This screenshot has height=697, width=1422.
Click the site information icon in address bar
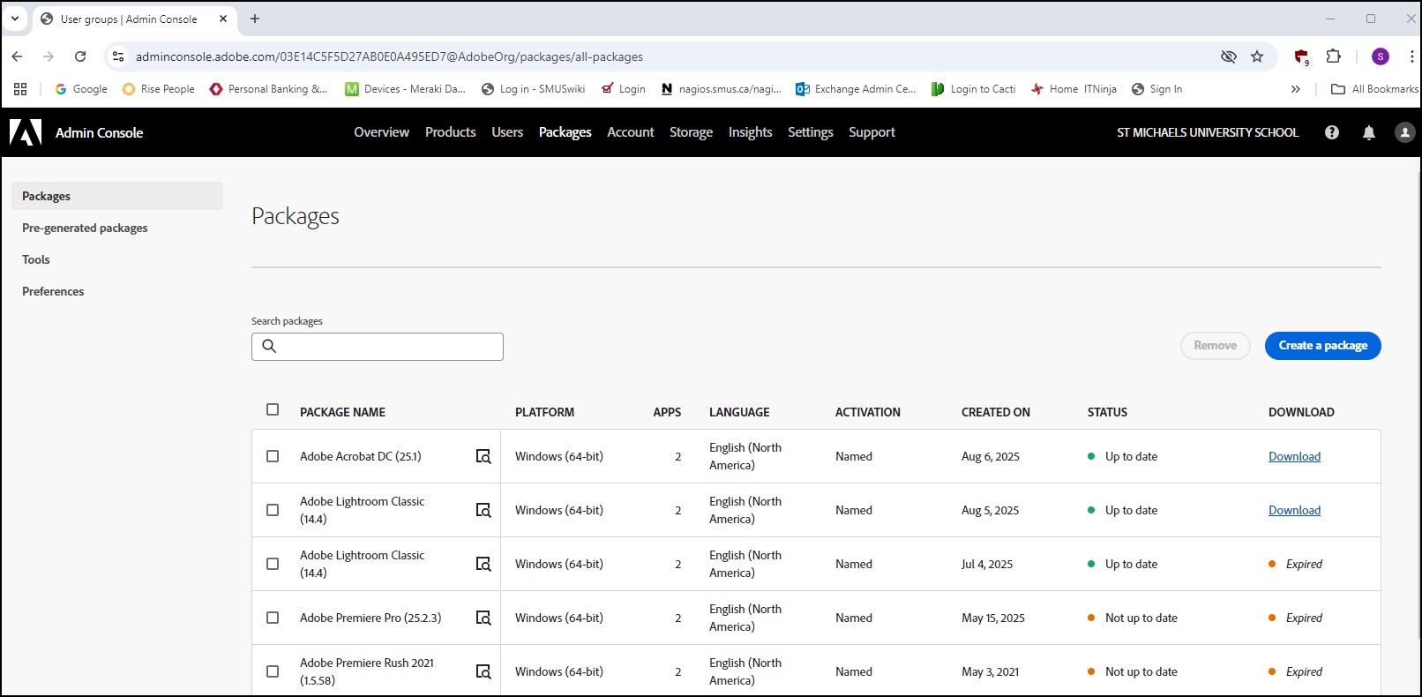118,56
